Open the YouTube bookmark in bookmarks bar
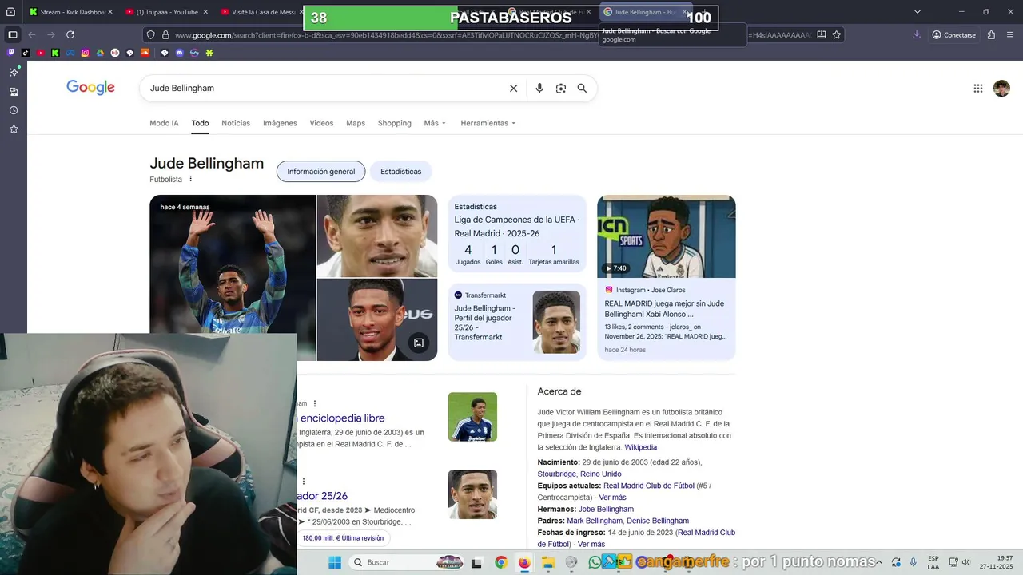 pyautogui.click(x=40, y=53)
